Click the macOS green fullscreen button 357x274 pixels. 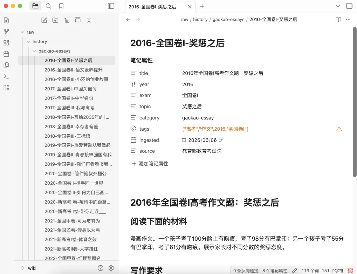tap(20, 6)
